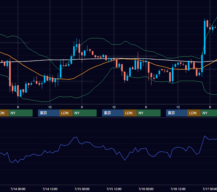
Task: Click the 7/16 12:00 date label
Action: (178, 189)
